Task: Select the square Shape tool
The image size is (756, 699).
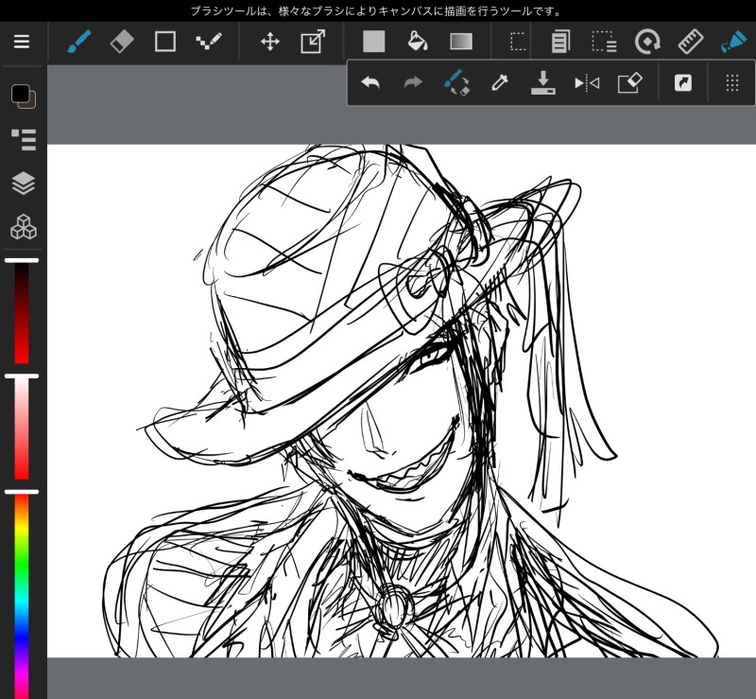Action: pos(165,42)
